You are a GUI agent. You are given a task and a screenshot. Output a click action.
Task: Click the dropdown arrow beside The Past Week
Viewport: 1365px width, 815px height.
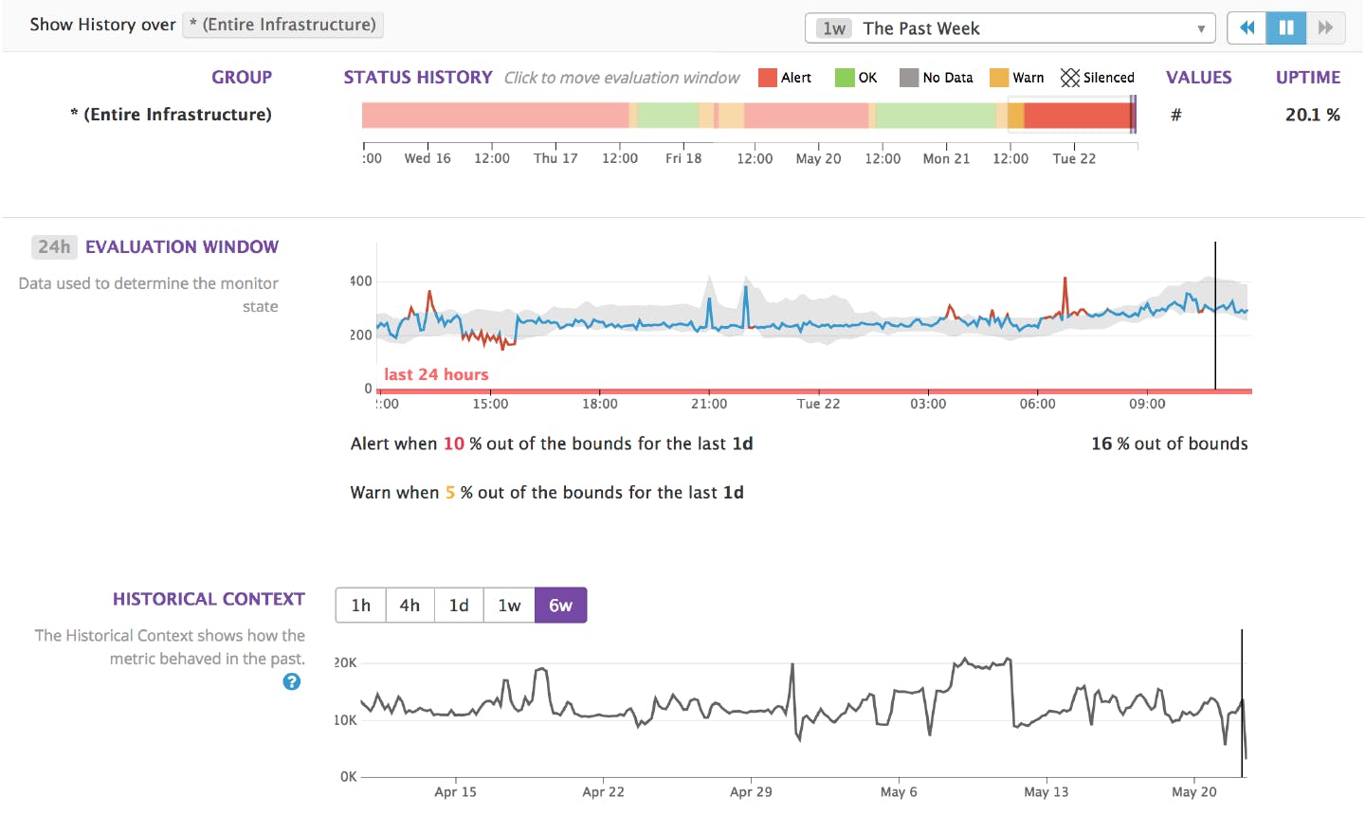tap(1202, 27)
